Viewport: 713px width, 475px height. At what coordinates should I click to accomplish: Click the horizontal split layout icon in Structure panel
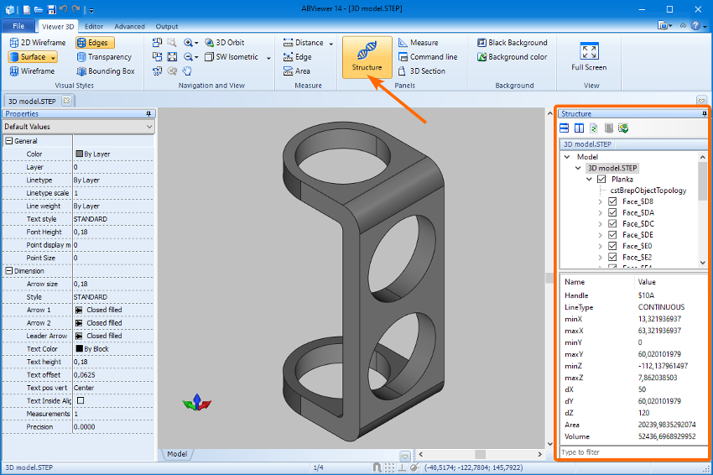coord(565,128)
